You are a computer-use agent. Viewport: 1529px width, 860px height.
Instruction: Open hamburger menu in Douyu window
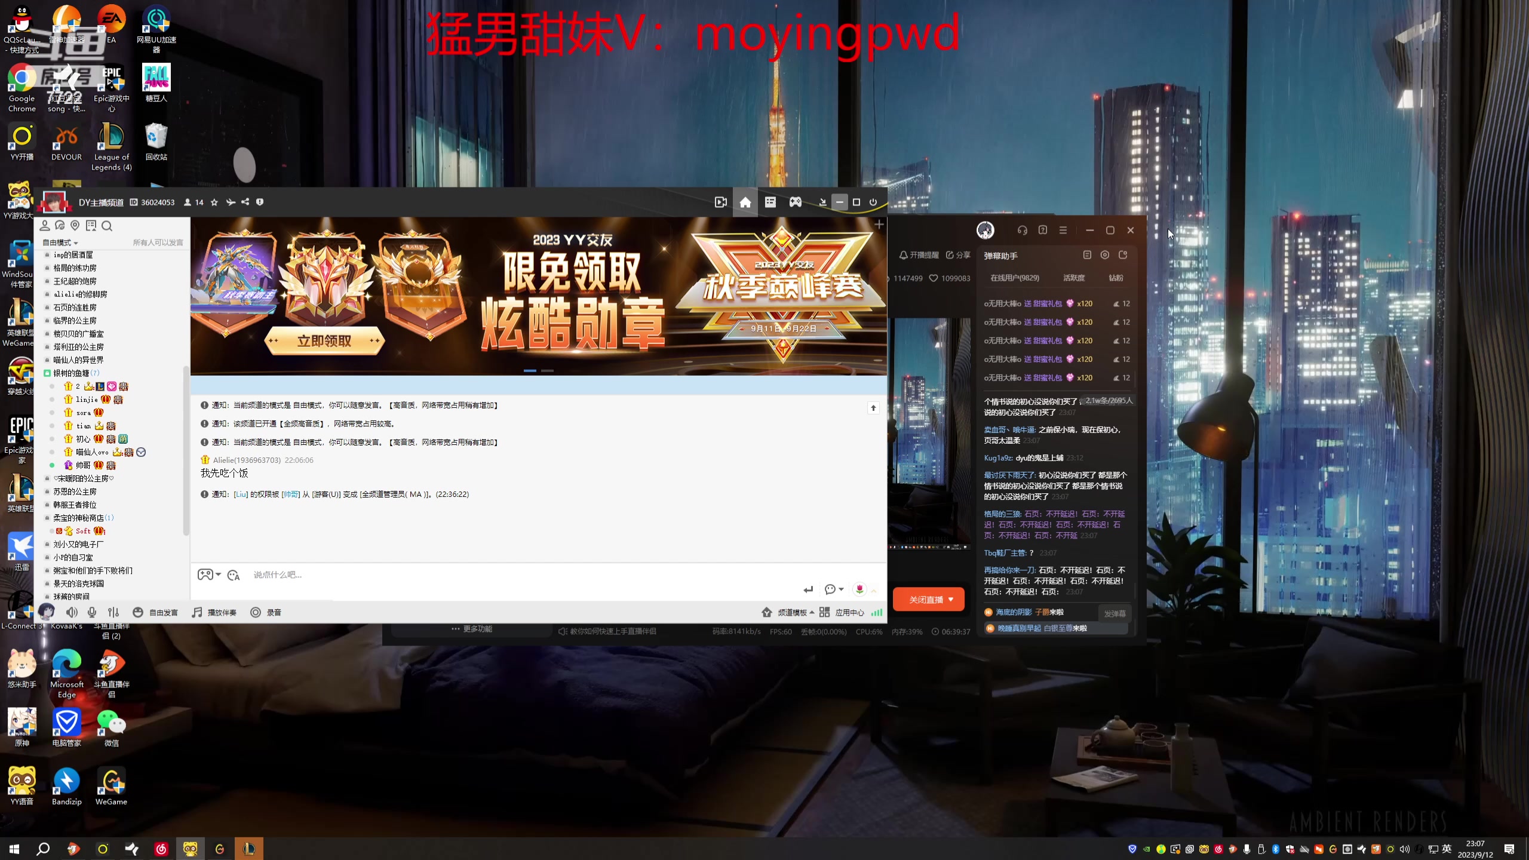click(x=1063, y=231)
